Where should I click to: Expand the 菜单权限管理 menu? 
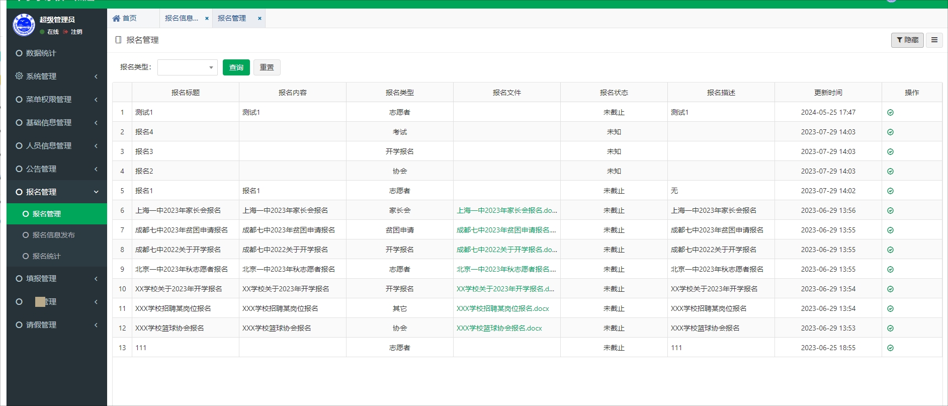click(x=57, y=99)
